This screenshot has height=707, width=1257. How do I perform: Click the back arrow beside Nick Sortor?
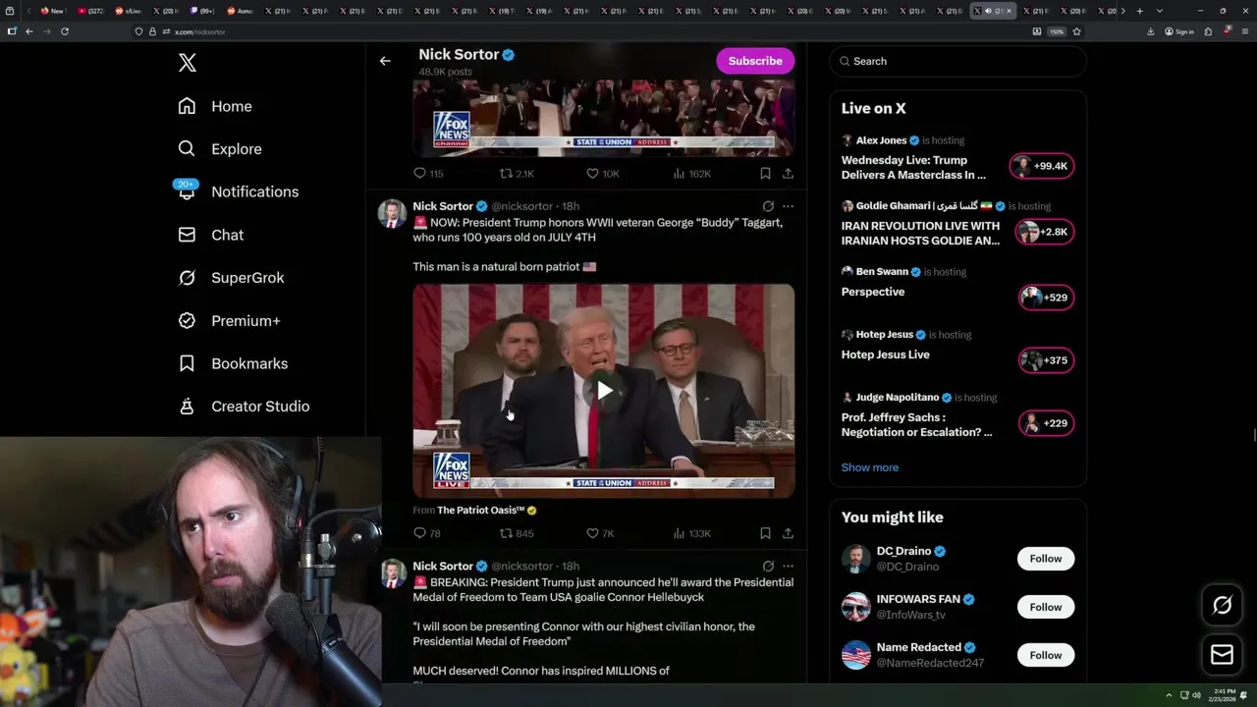click(x=385, y=61)
